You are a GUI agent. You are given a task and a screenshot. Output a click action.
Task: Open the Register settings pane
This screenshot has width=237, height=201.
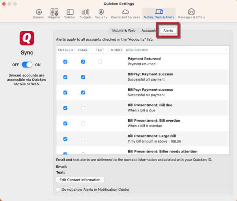coord(54,14)
